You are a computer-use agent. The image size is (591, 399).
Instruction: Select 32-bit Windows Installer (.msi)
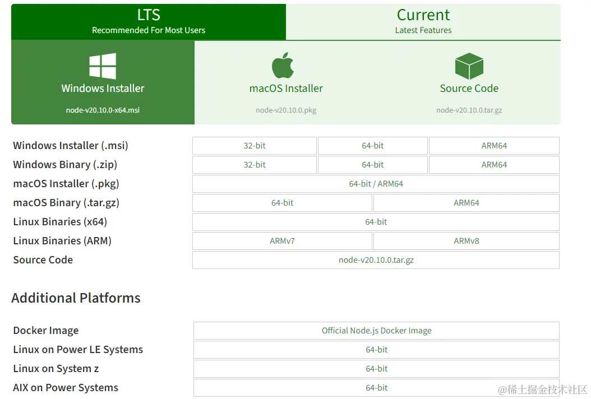point(255,146)
